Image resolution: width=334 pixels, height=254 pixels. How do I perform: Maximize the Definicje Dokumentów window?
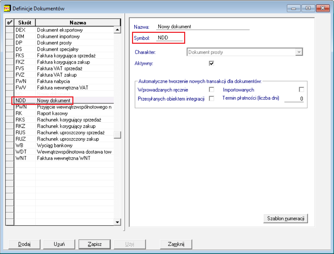pyautogui.click(x=308, y=8)
